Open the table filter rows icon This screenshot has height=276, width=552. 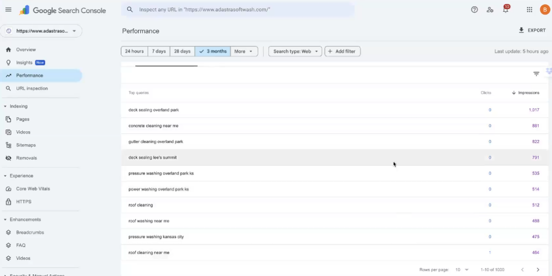point(536,74)
